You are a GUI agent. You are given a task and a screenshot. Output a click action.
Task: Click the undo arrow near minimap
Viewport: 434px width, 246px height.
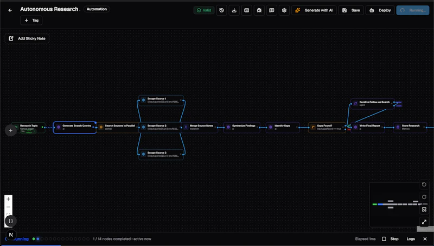point(424,184)
